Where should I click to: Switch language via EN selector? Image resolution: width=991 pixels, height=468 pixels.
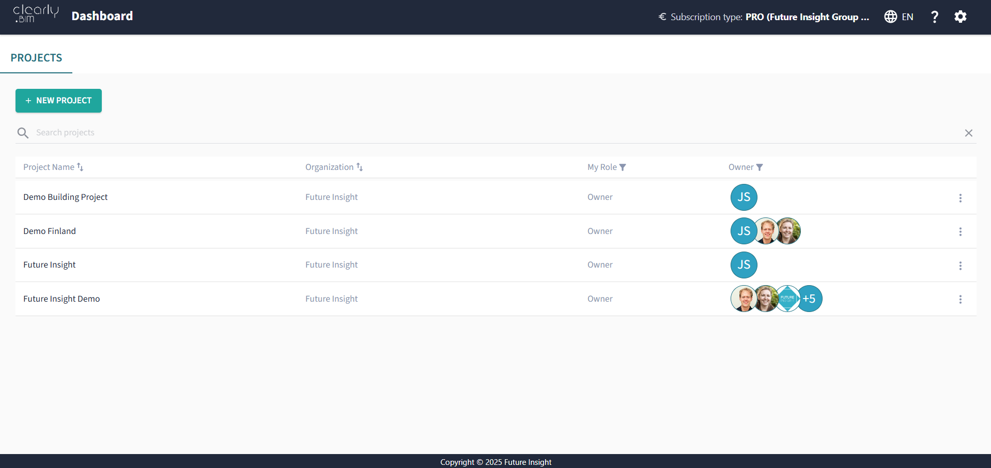(907, 17)
